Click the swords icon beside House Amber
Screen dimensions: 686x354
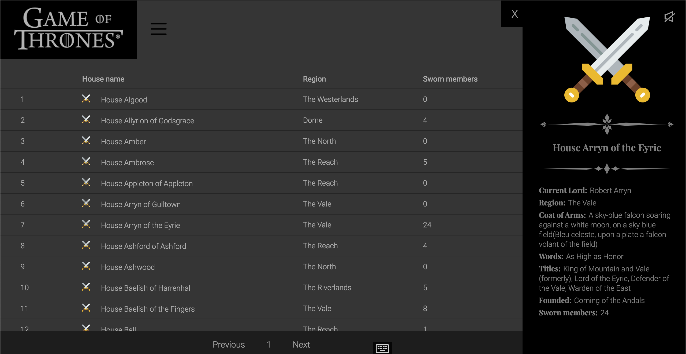point(86,141)
